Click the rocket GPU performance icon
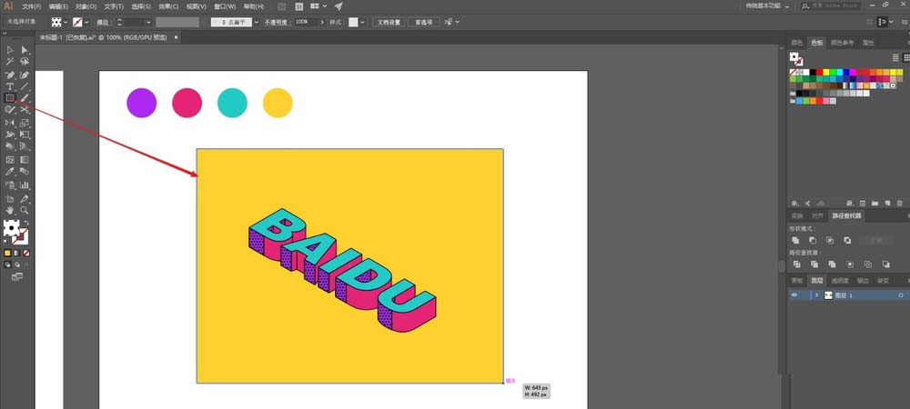This screenshot has width=910, height=409. [339, 6]
